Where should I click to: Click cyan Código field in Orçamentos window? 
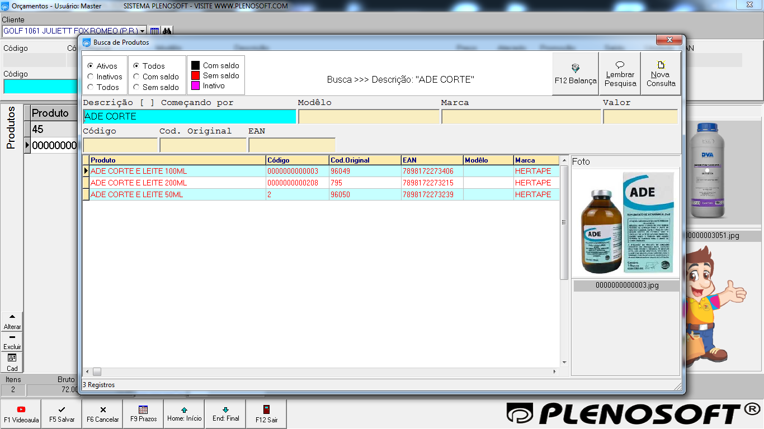[40, 87]
